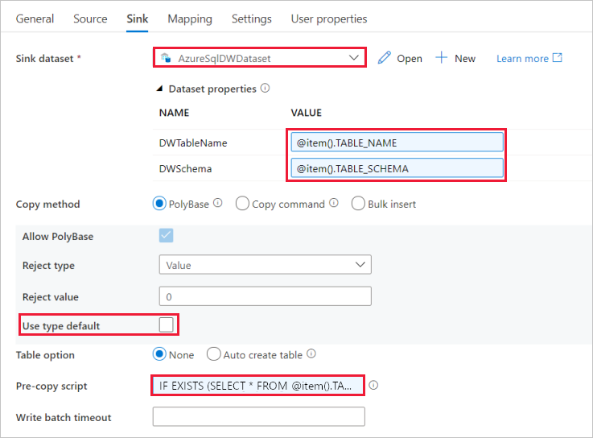The width and height of the screenshot is (593, 438).
Task: View the User properties tab
Action: (x=329, y=19)
